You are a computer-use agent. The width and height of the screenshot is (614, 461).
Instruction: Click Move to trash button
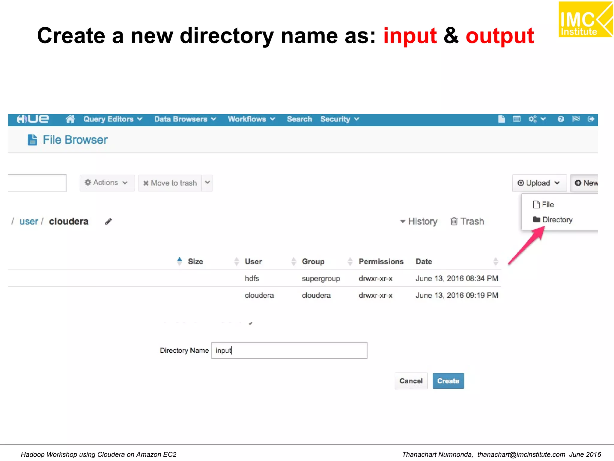(x=170, y=183)
